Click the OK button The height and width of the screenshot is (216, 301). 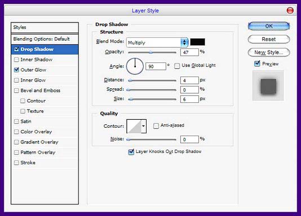[x=269, y=26]
